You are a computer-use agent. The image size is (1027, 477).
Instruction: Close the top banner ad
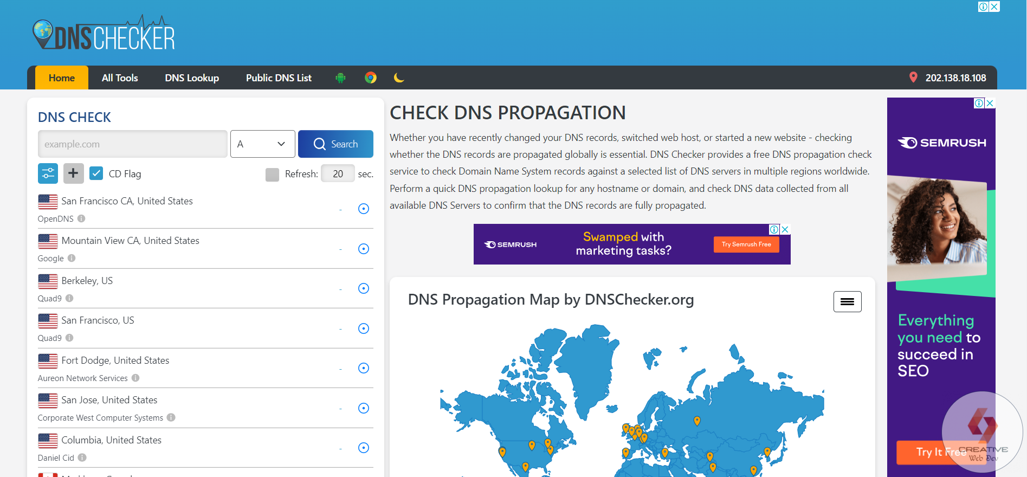994,7
